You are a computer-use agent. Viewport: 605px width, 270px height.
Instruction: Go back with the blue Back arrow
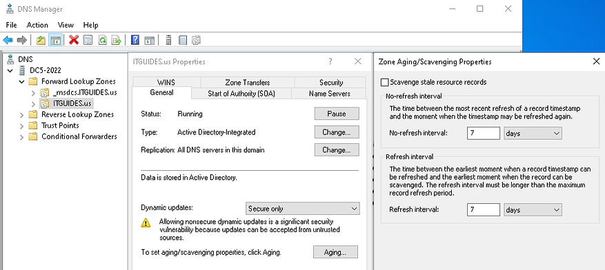tap(8, 40)
